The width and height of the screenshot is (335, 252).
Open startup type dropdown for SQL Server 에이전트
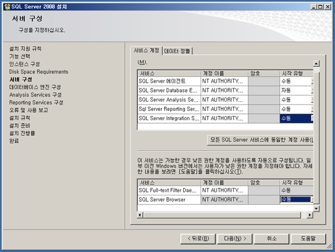pos(312,81)
